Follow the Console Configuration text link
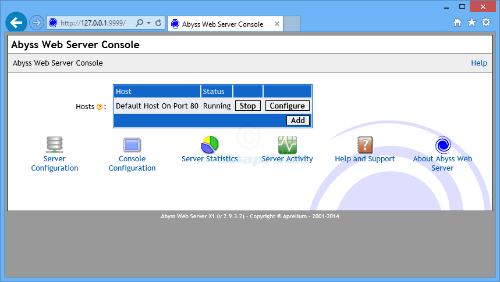The width and height of the screenshot is (500, 282). (x=132, y=164)
